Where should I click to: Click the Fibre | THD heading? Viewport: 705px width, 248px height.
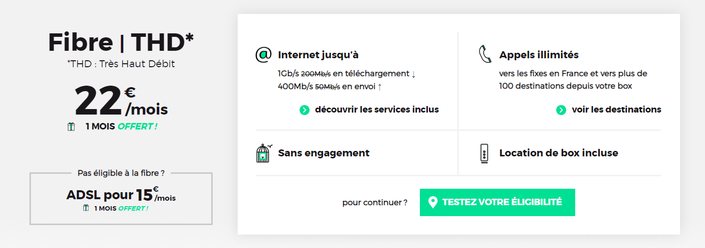(x=121, y=42)
